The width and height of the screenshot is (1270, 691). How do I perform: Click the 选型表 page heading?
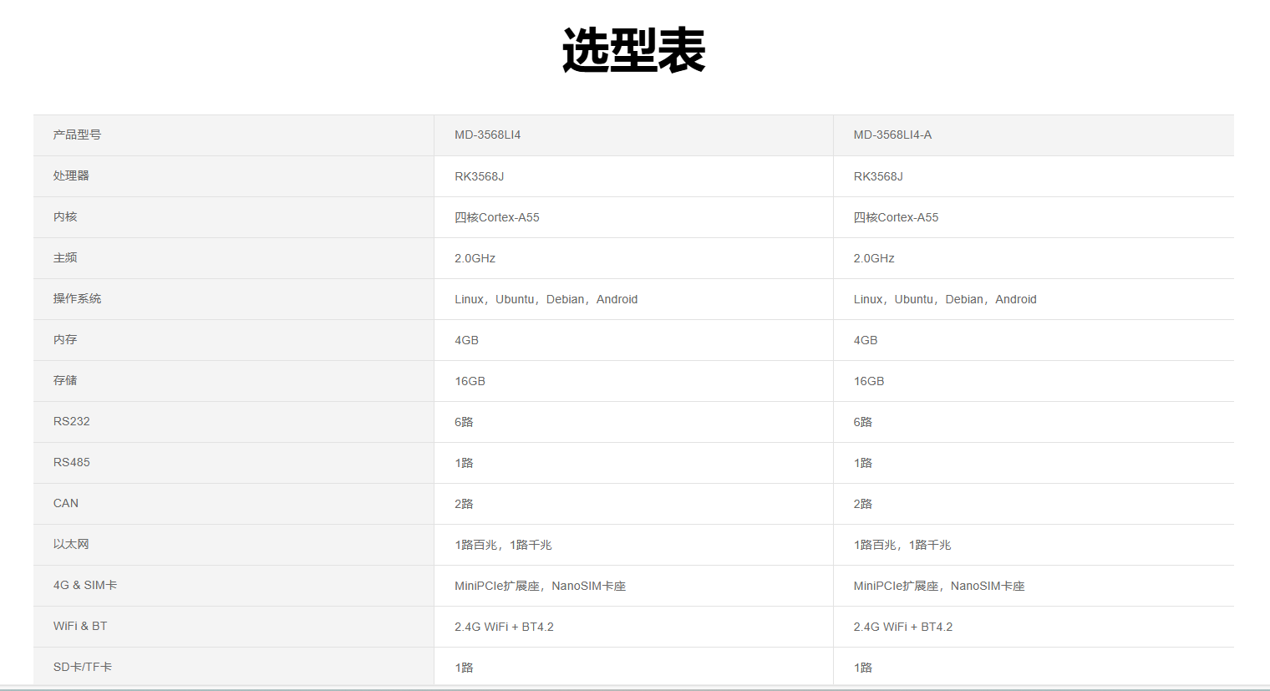(633, 51)
